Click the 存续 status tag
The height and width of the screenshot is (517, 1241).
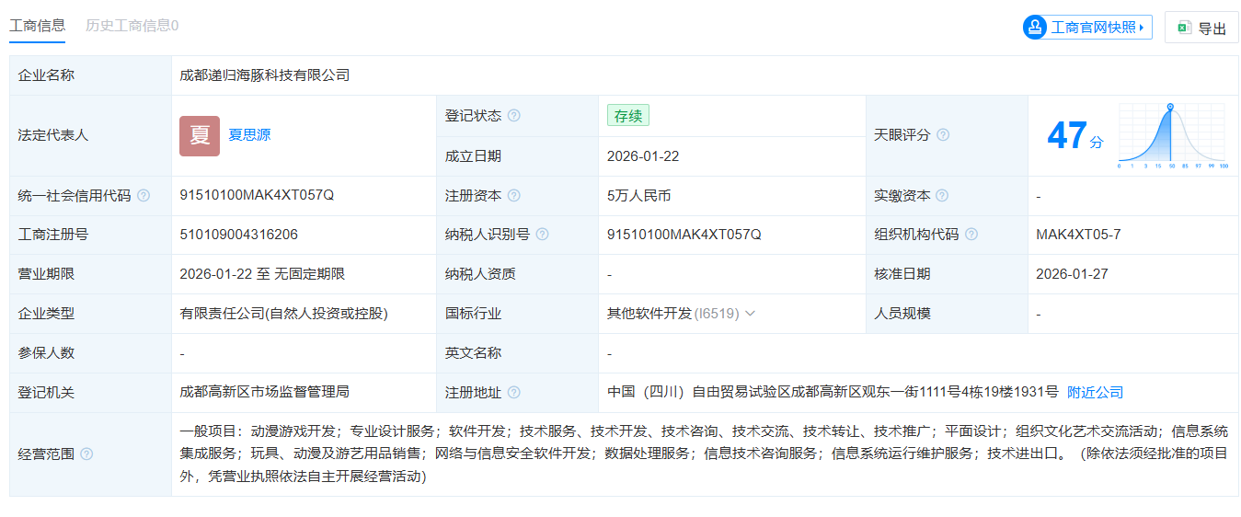click(628, 116)
